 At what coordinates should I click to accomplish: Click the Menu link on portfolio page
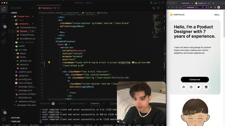point(217,15)
